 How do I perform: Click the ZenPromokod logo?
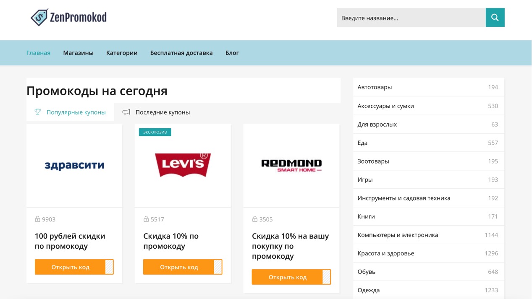coord(68,17)
